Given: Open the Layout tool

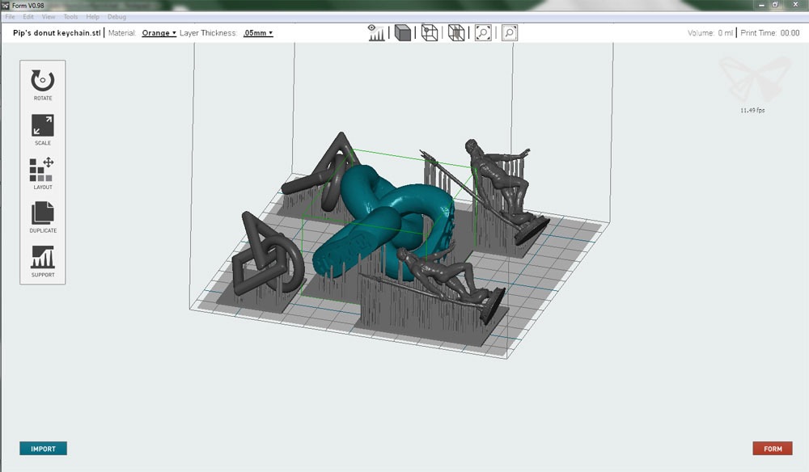Looking at the screenshot, I should coord(43,171).
